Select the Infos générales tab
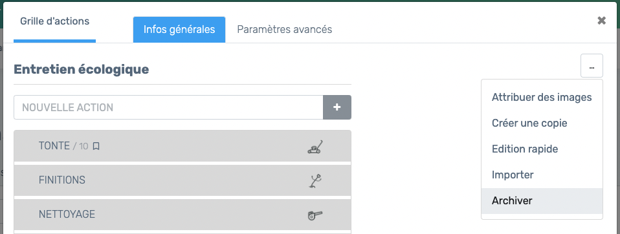 179,30
